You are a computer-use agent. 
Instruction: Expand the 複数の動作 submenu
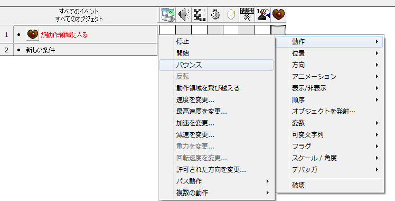tap(217, 193)
